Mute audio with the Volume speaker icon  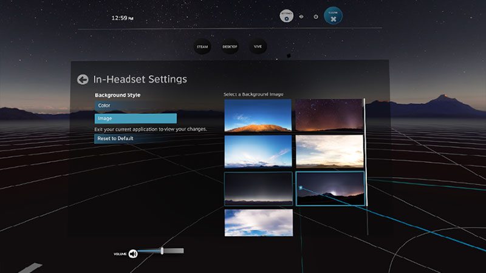(133, 254)
